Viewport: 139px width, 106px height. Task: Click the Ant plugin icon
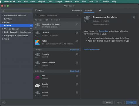38,77
